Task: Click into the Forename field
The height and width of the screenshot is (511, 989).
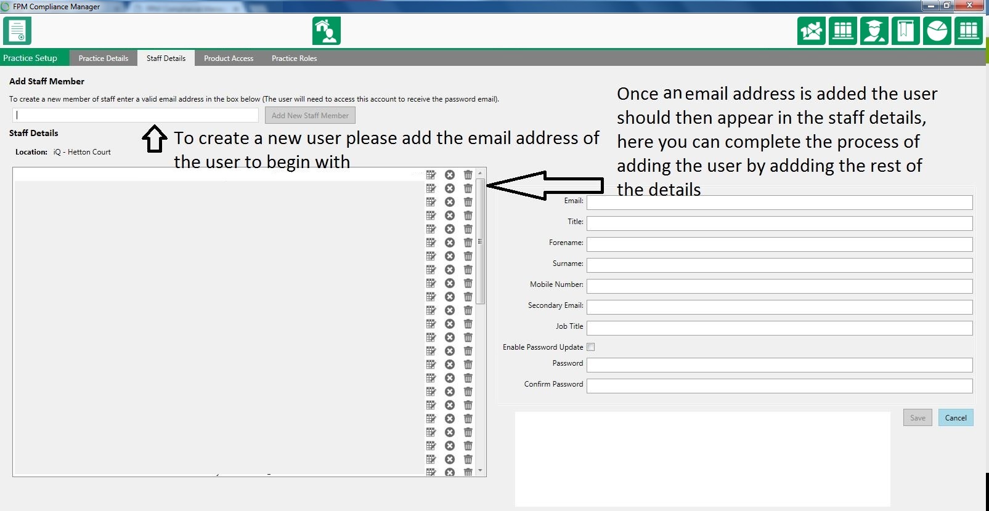Action: point(779,244)
